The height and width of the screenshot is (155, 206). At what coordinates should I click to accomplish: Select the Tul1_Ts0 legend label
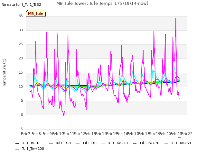click(x=89, y=143)
